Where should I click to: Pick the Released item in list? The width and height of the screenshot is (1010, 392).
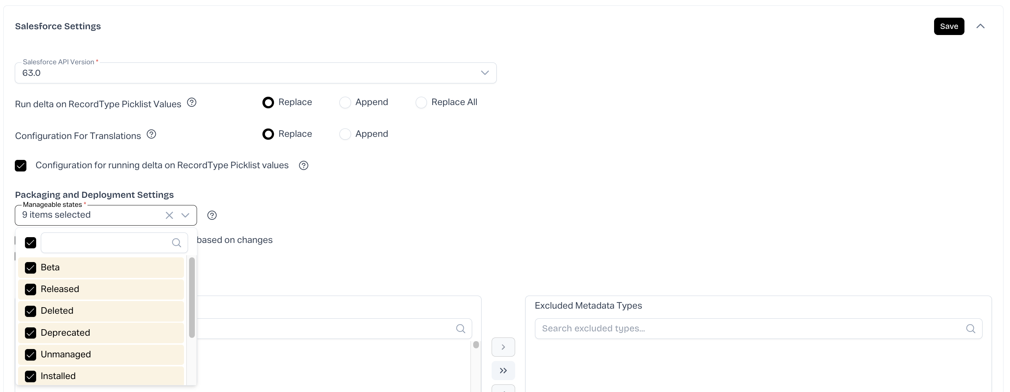click(60, 289)
